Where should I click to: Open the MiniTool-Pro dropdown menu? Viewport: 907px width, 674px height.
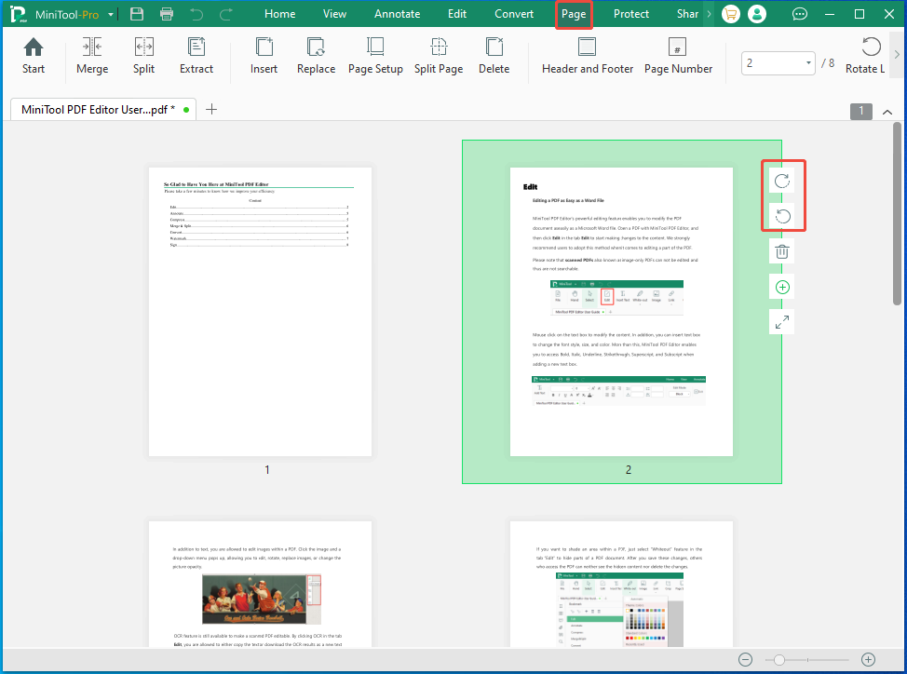coord(111,15)
